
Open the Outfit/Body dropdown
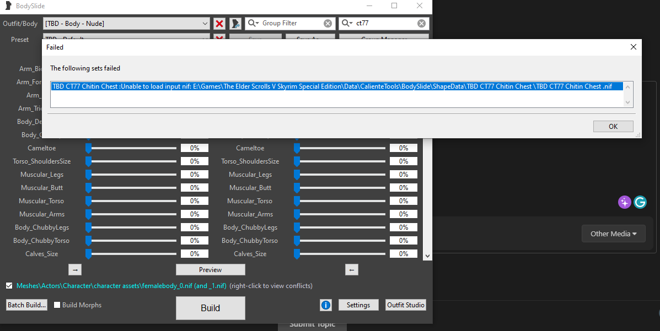click(x=126, y=24)
